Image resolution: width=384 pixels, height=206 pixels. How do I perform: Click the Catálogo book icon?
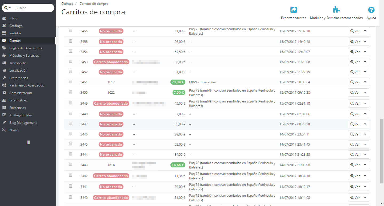click(4, 26)
